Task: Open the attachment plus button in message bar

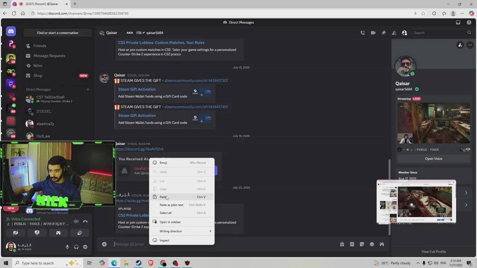Action: [104, 244]
